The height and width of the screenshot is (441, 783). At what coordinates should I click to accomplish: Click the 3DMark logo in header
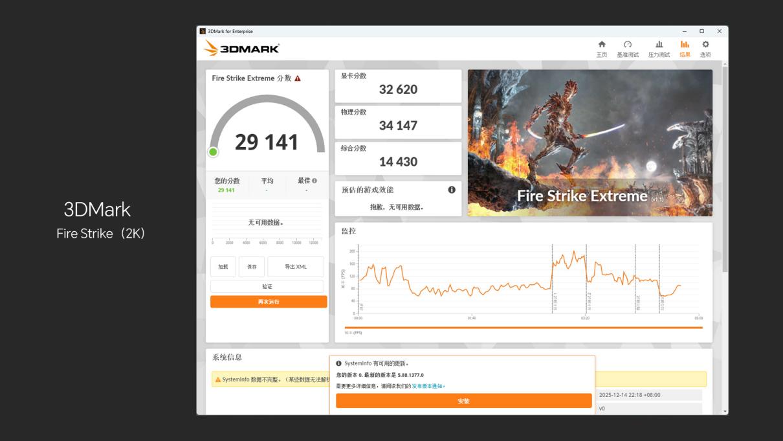(241, 48)
